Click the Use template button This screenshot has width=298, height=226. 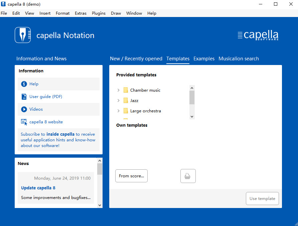(x=262, y=198)
